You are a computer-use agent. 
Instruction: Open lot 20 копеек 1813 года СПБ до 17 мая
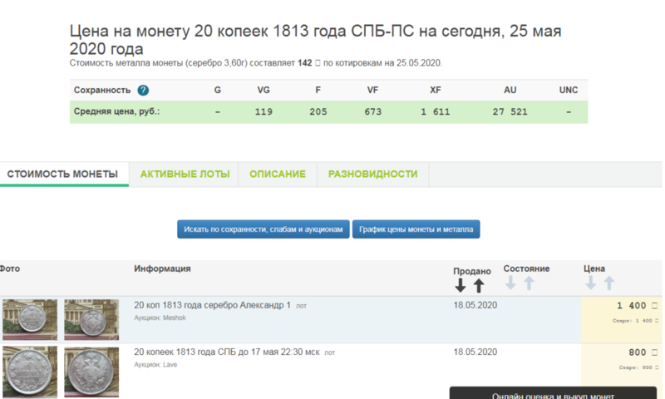click(x=227, y=352)
